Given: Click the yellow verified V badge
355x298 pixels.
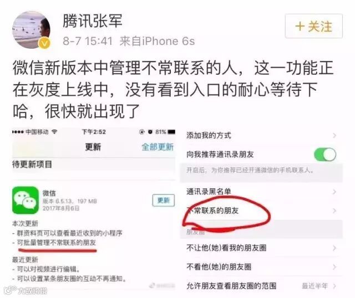Looking at the screenshot, I should coord(45,43).
